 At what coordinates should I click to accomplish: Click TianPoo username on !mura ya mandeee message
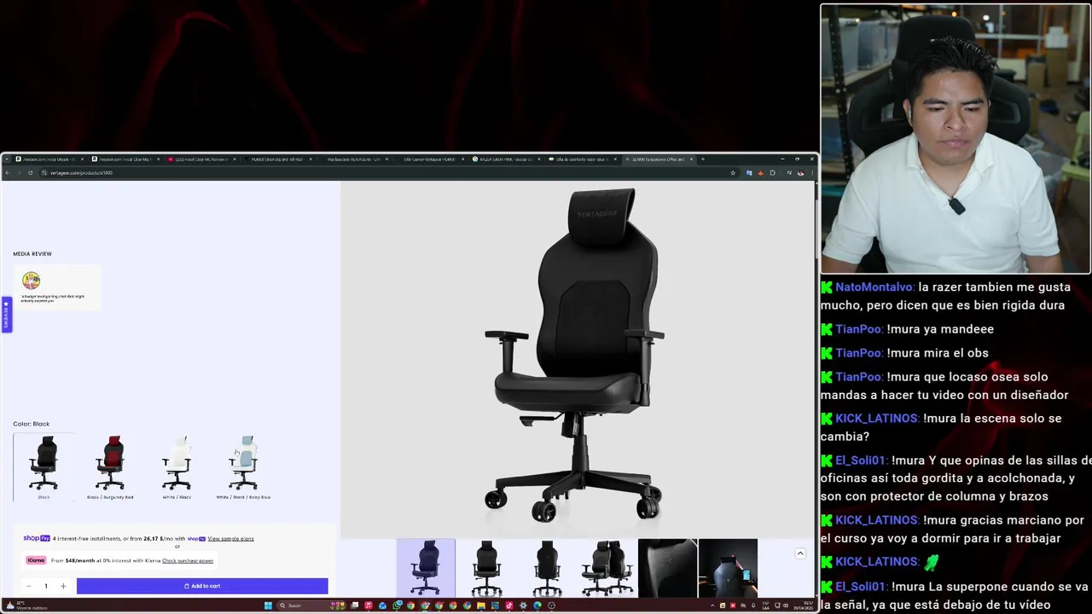click(859, 329)
